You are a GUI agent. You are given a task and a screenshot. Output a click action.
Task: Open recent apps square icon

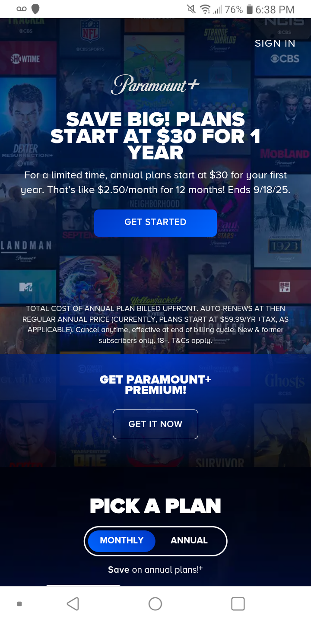238,603
